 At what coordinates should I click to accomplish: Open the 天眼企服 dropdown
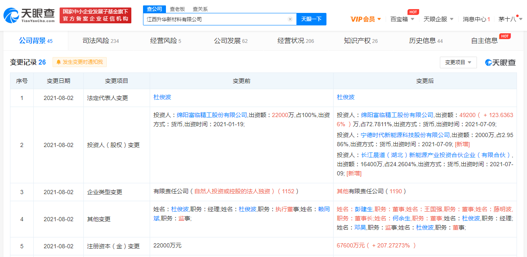click(x=438, y=19)
